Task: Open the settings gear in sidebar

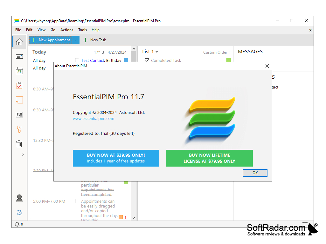Action: [x=19, y=213]
